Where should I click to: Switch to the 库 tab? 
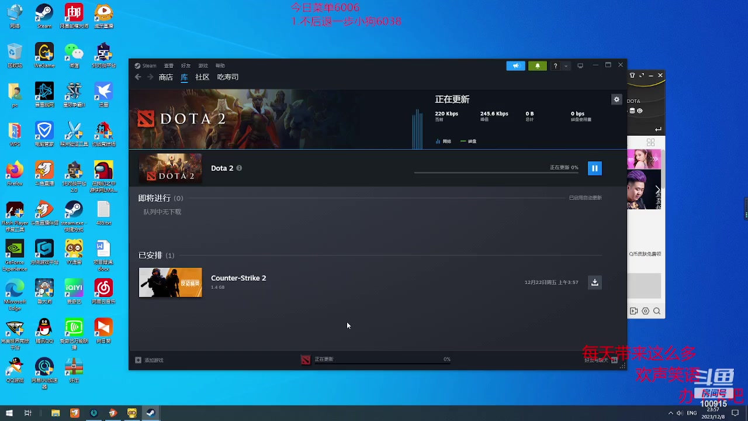184,77
